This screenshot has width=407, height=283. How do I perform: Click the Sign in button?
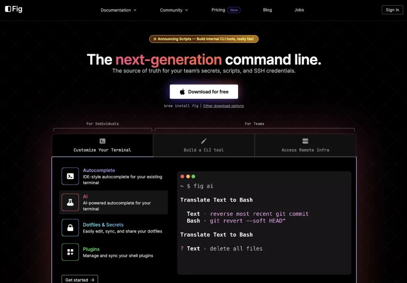392,10
